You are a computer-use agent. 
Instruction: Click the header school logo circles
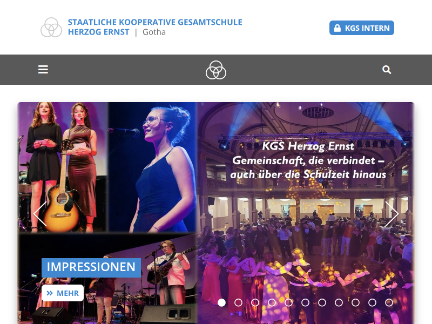tap(51, 28)
